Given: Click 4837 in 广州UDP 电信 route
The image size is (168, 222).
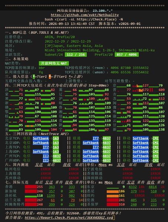Looking at the screenshot, I should (x=57, y=160).
